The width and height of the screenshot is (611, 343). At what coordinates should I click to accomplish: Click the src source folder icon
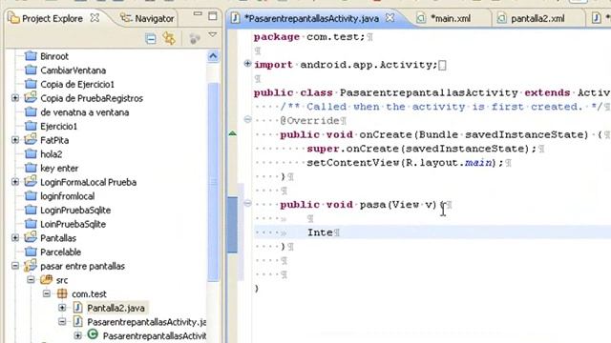click(x=46, y=279)
